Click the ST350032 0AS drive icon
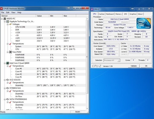154x119 pixels. pyautogui.click(x=7, y=88)
